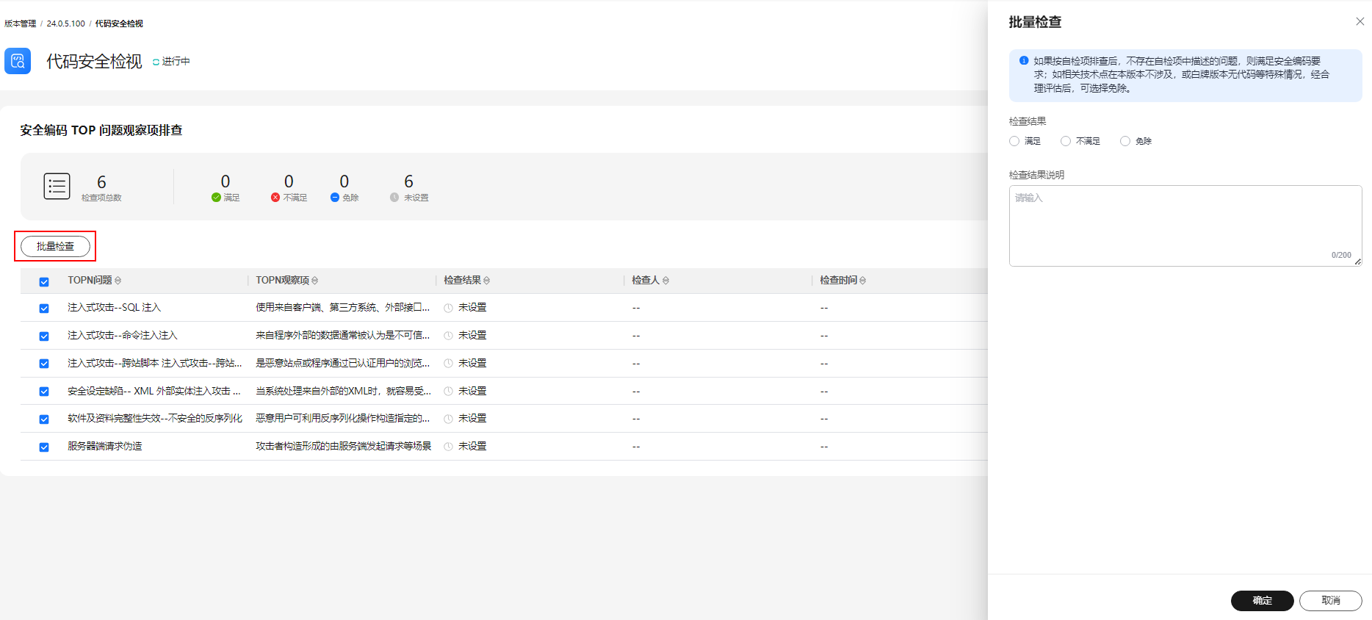Viewport: 1372px width, 620px height.
Task: Sort by 检查结果 column
Action: tap(487, 281)
